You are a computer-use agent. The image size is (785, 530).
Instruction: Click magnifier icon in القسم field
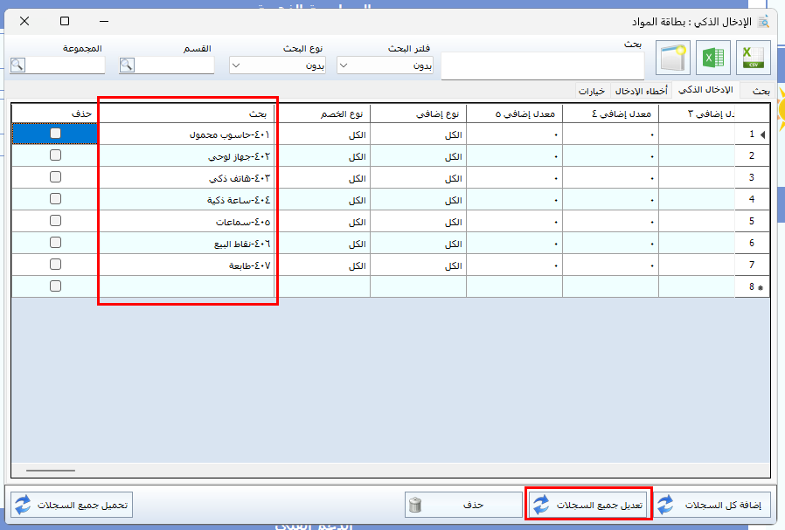(127, 65)
